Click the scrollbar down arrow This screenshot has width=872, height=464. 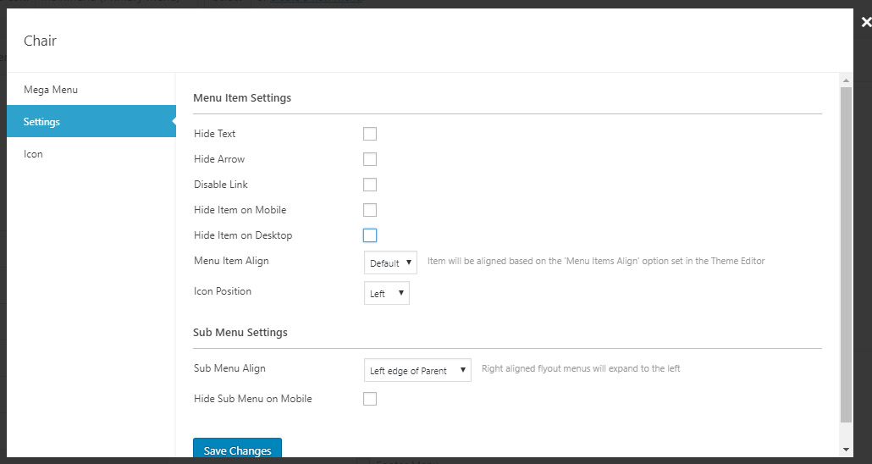click(846, 449)
